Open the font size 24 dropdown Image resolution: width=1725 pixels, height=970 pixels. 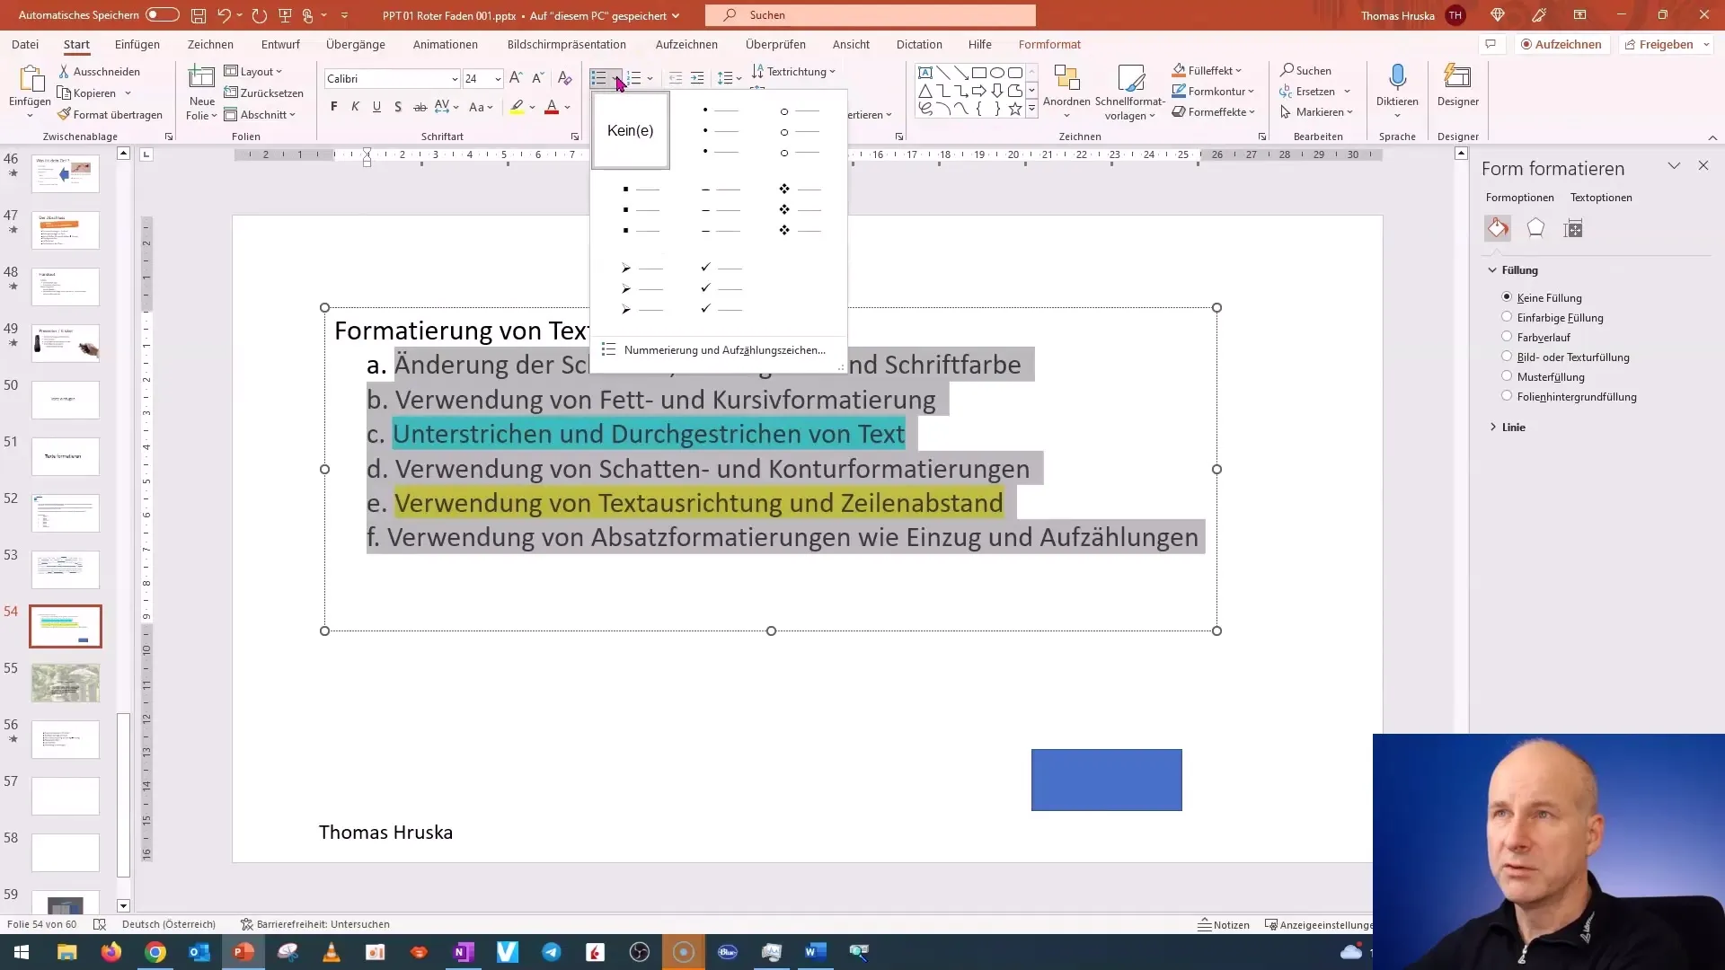pyautogui.click(x=498, y=79)
